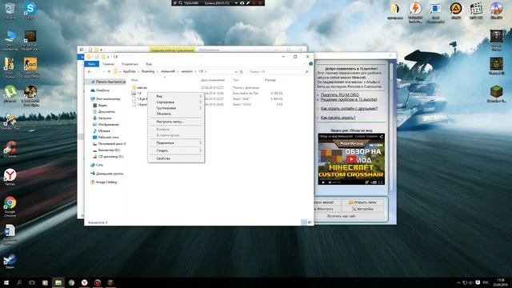The width and height of the screenshot is (512, 288).
Task: Switch to the Главная ribbon tab
Action: point(109,64)
